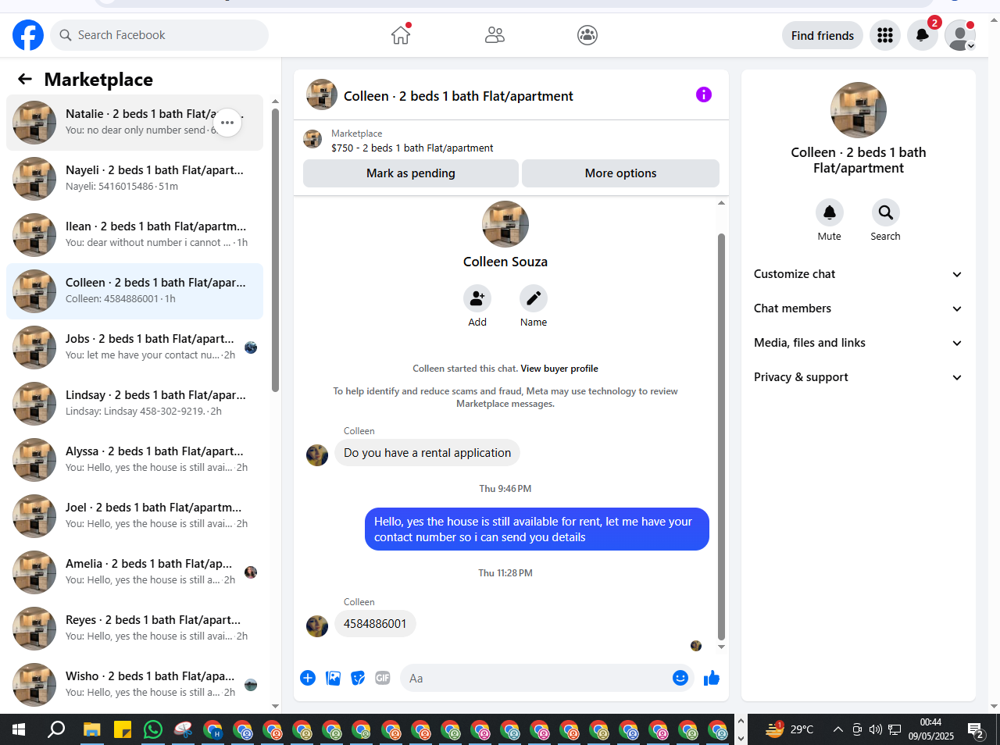Open the Friends icon in top bar
The image size is (1000, 745).
point(495,35)
